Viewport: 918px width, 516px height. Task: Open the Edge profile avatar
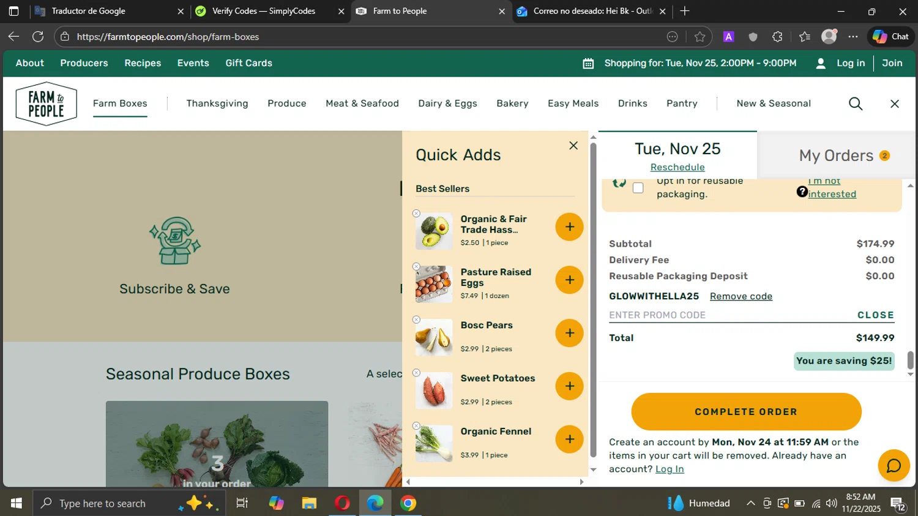pyautogui.click(x=829, y=37)
